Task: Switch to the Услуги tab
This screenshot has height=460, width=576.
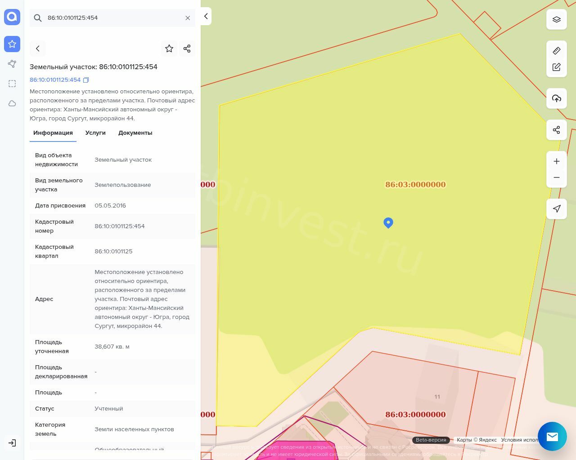Action: (95, 133)
